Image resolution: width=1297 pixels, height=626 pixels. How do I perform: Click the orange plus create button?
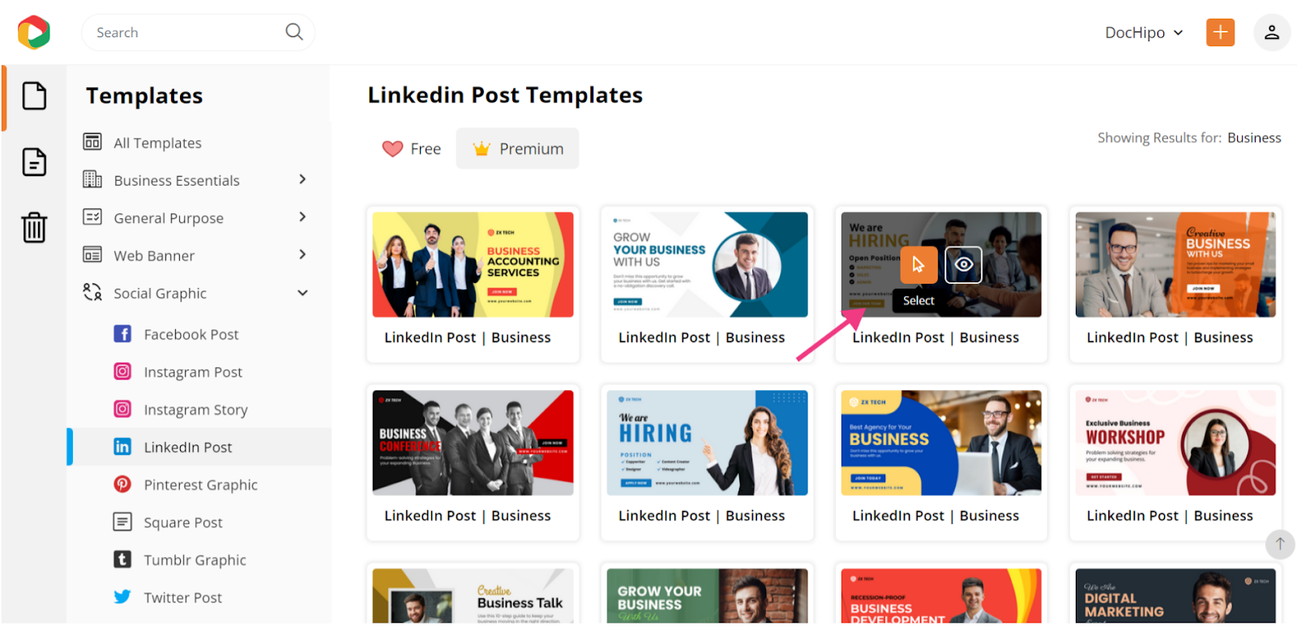1220,32
